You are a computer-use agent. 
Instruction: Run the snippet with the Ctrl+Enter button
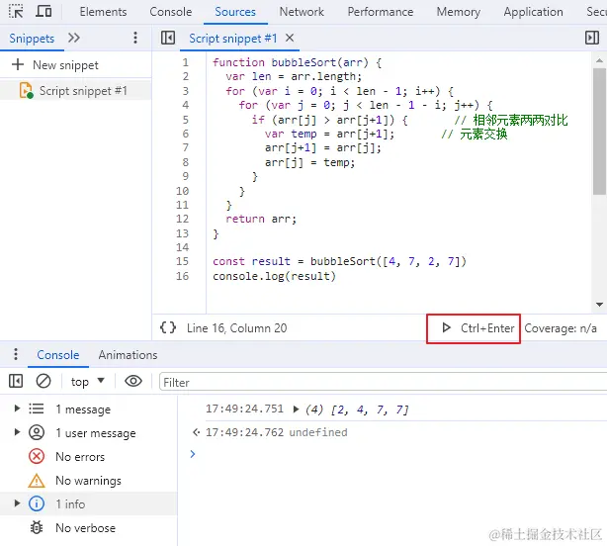tap(474, 328)
